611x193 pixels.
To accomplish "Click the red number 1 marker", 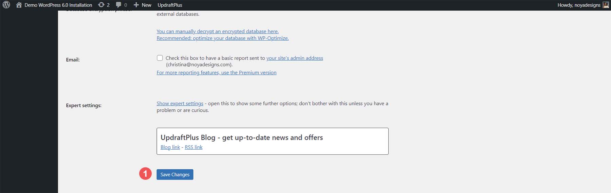I will (145, 174).
